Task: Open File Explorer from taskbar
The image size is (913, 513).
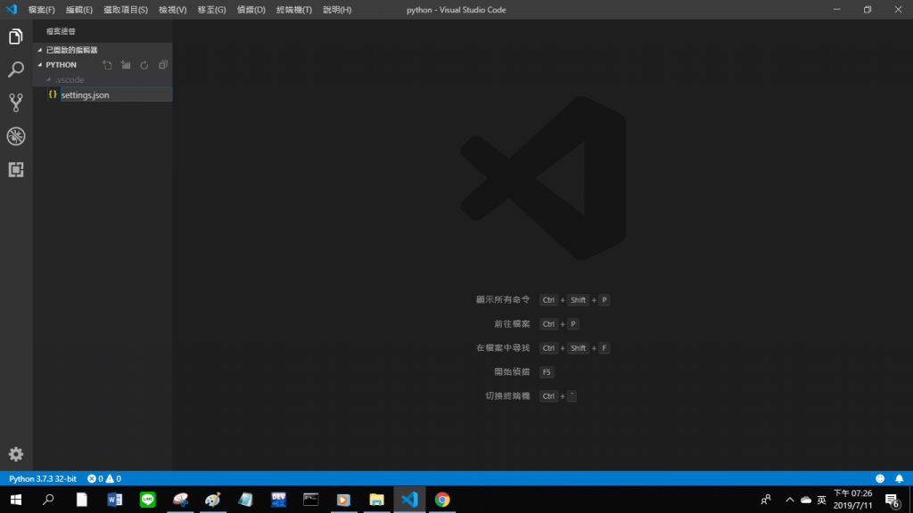Action: point(377,500)
